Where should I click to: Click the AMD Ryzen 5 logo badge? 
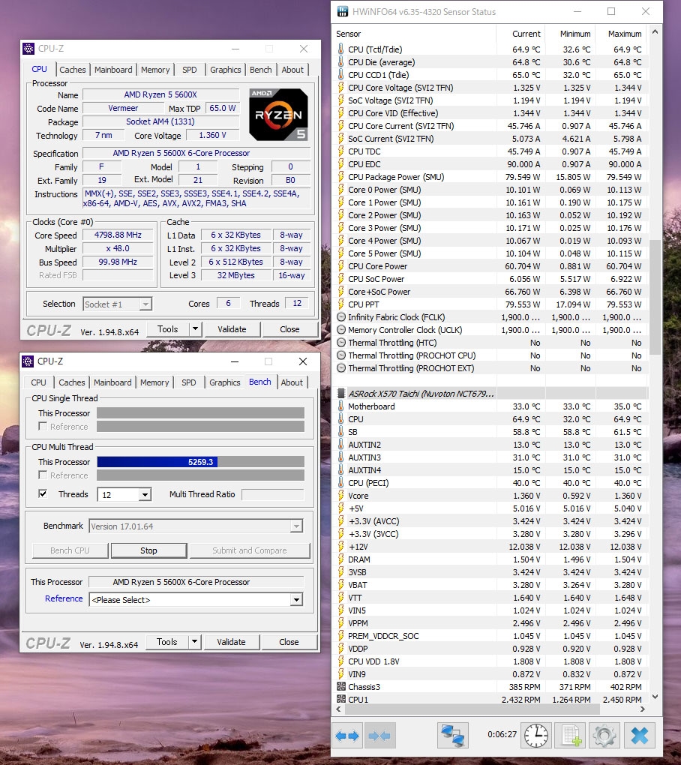tap(277, 115)
